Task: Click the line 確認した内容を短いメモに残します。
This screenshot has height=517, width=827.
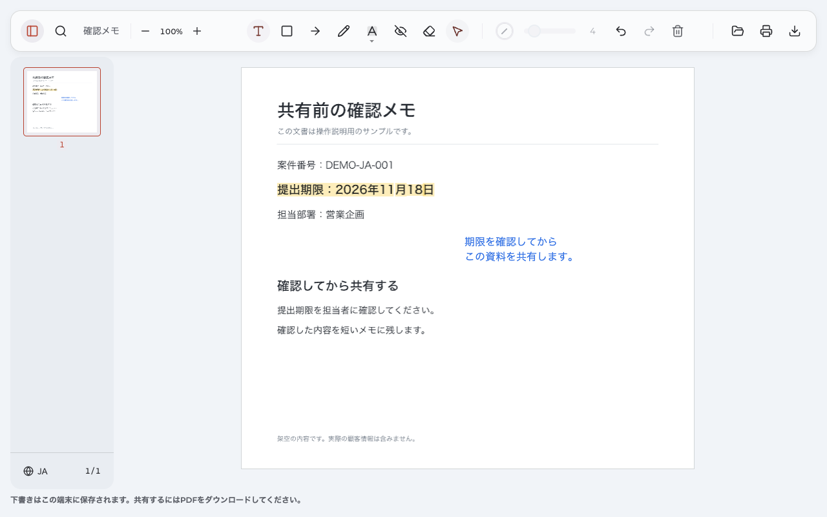Action: click(353, 330)
